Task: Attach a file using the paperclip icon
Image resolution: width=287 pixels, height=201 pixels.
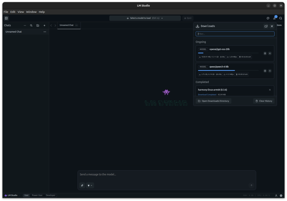Action: point(82,185)
